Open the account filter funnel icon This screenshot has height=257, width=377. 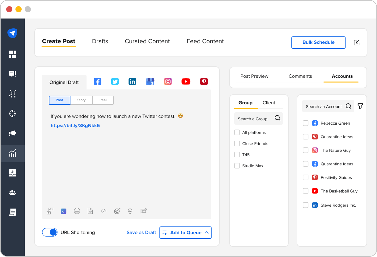point(360,106)
